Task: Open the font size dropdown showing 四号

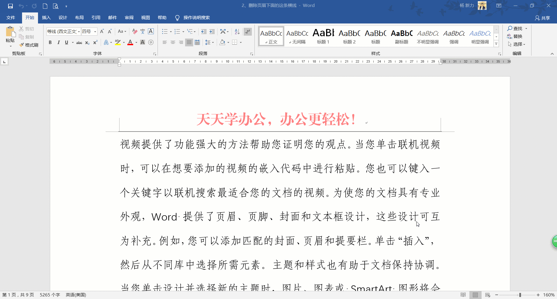Action: pyautogui.click(x=95, y=32)
